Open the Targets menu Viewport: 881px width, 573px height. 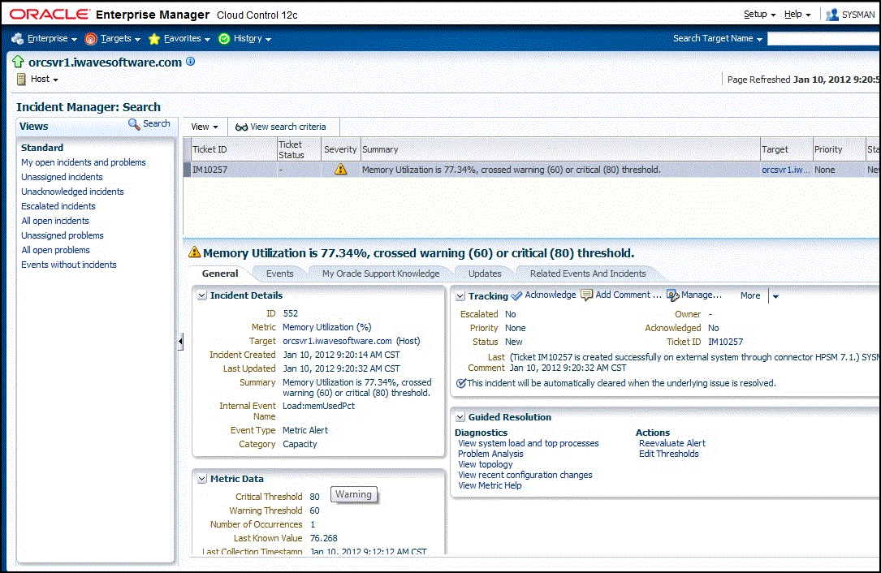pyautogui.click(x=121, y=39)
